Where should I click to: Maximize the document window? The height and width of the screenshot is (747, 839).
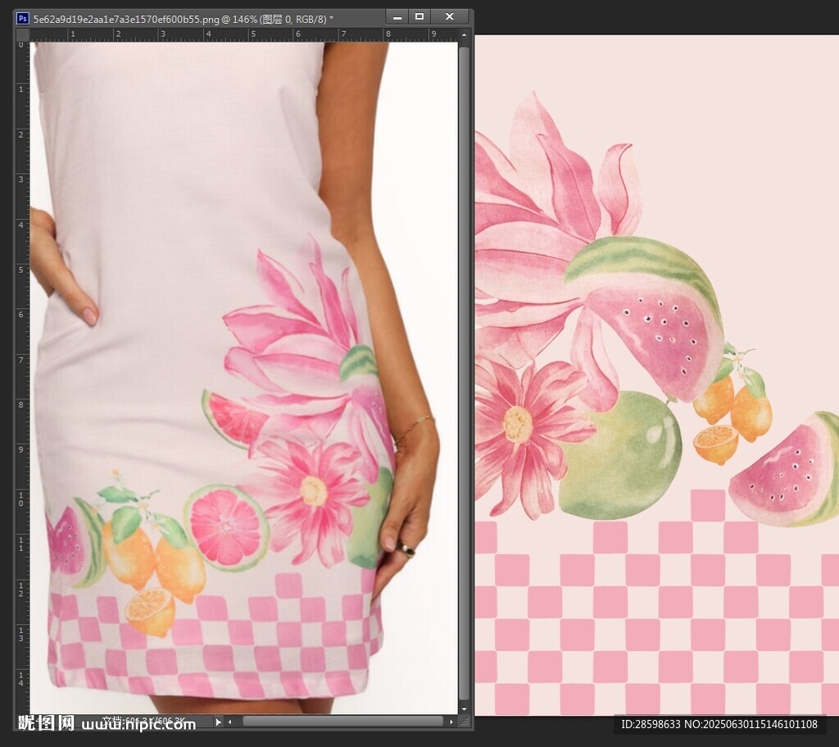click(419, 16)
